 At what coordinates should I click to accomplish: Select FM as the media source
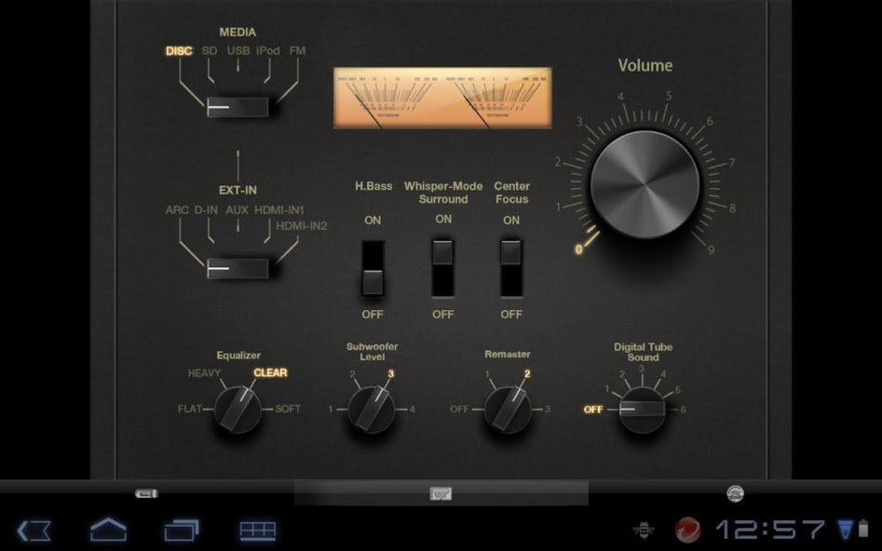(296, 52)
